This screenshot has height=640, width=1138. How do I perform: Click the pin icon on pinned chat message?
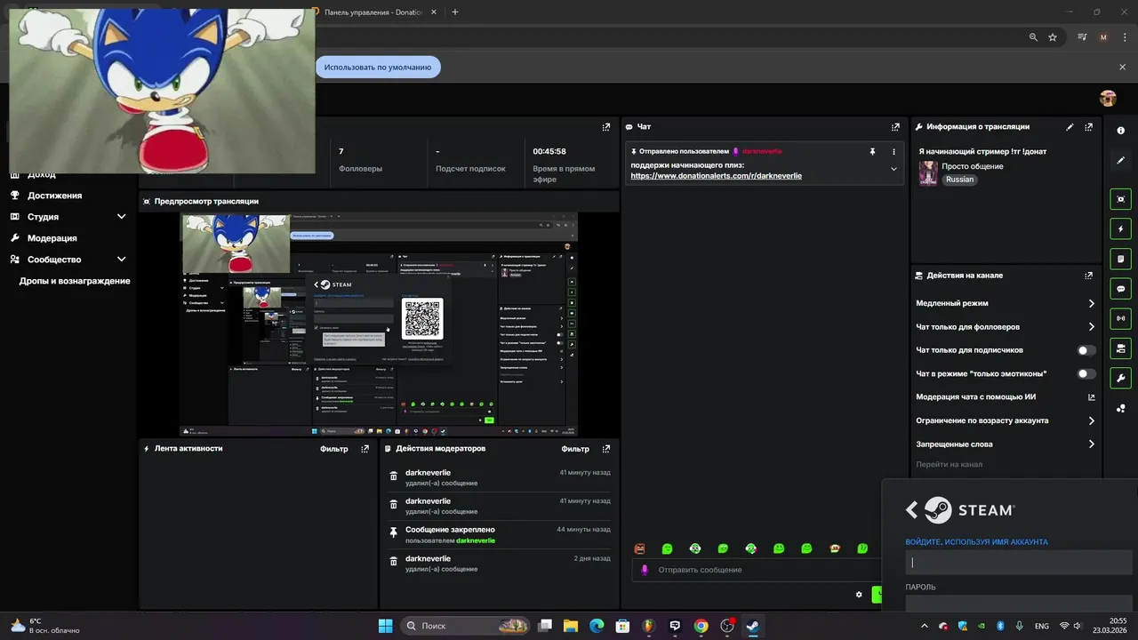click(872, 152)
